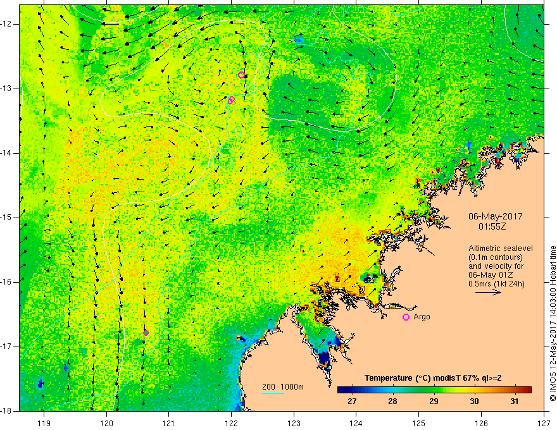Click the colorbar tick label 31
The height and width of the screenshot is (430, 557).
[x=515, y=402]
